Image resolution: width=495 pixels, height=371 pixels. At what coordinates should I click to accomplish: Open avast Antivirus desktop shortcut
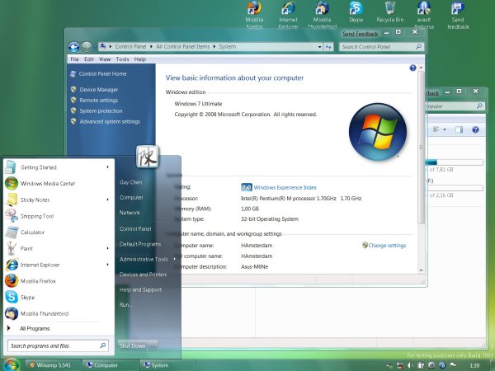pos(424,15)
